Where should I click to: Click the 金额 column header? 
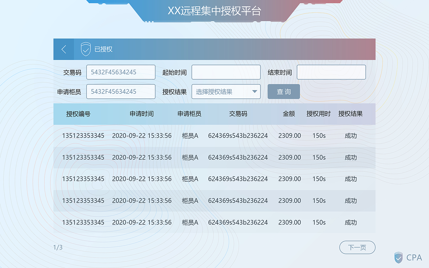289,114
